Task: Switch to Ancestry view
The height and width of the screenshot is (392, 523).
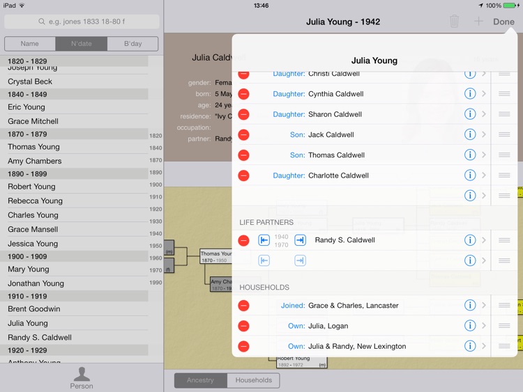Action: point(200,380)
